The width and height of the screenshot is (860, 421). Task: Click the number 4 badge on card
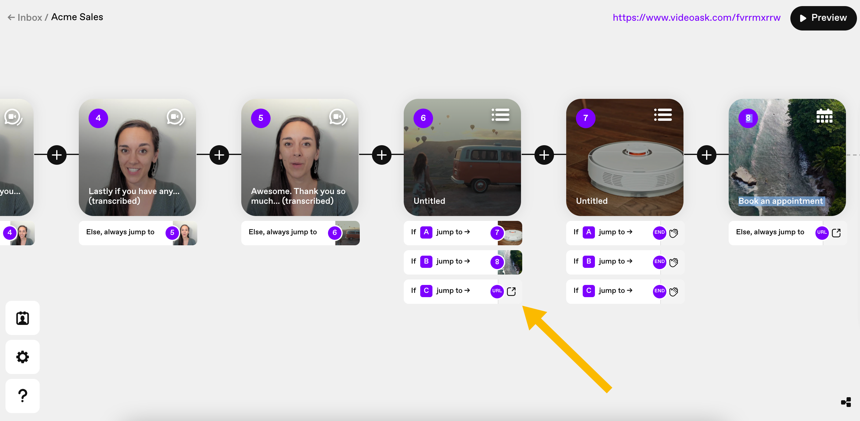tap(98, 118)
